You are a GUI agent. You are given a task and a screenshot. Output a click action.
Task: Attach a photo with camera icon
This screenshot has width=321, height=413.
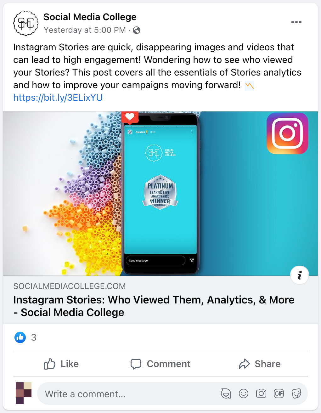[x=261, y=393]
